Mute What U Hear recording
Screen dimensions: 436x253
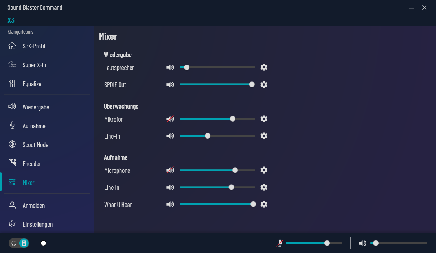pyautogui.click(x=170, y=204)
